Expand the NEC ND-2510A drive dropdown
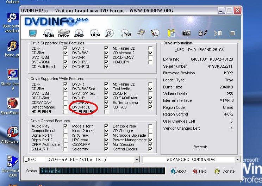Screen dimensions: 262x186 137,160
